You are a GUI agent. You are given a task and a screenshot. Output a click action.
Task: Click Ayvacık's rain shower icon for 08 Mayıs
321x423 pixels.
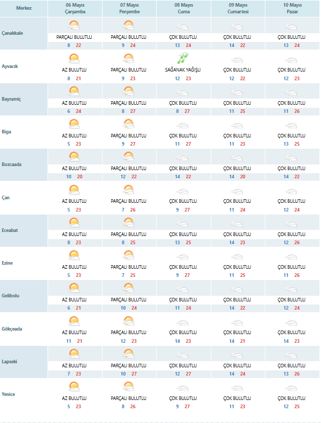click(183, 58)
